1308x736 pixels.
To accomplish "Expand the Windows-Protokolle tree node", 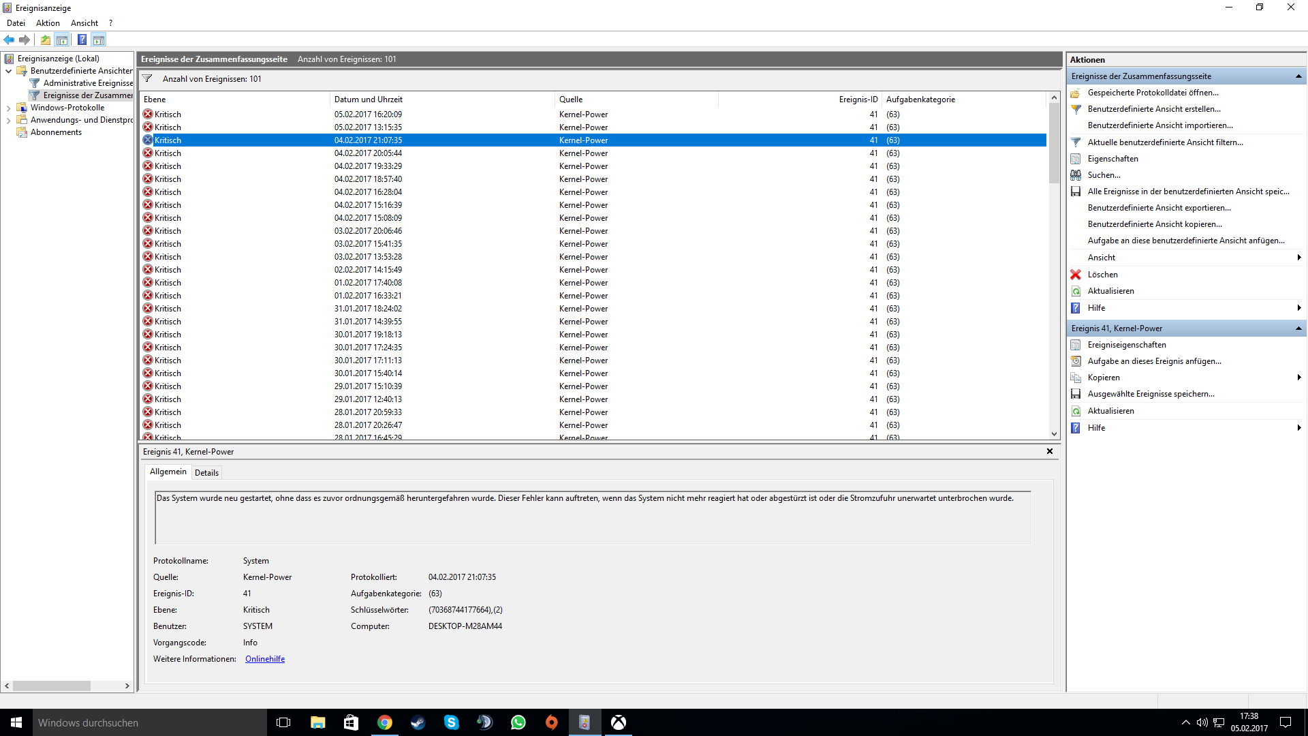I will coord(8,108).
